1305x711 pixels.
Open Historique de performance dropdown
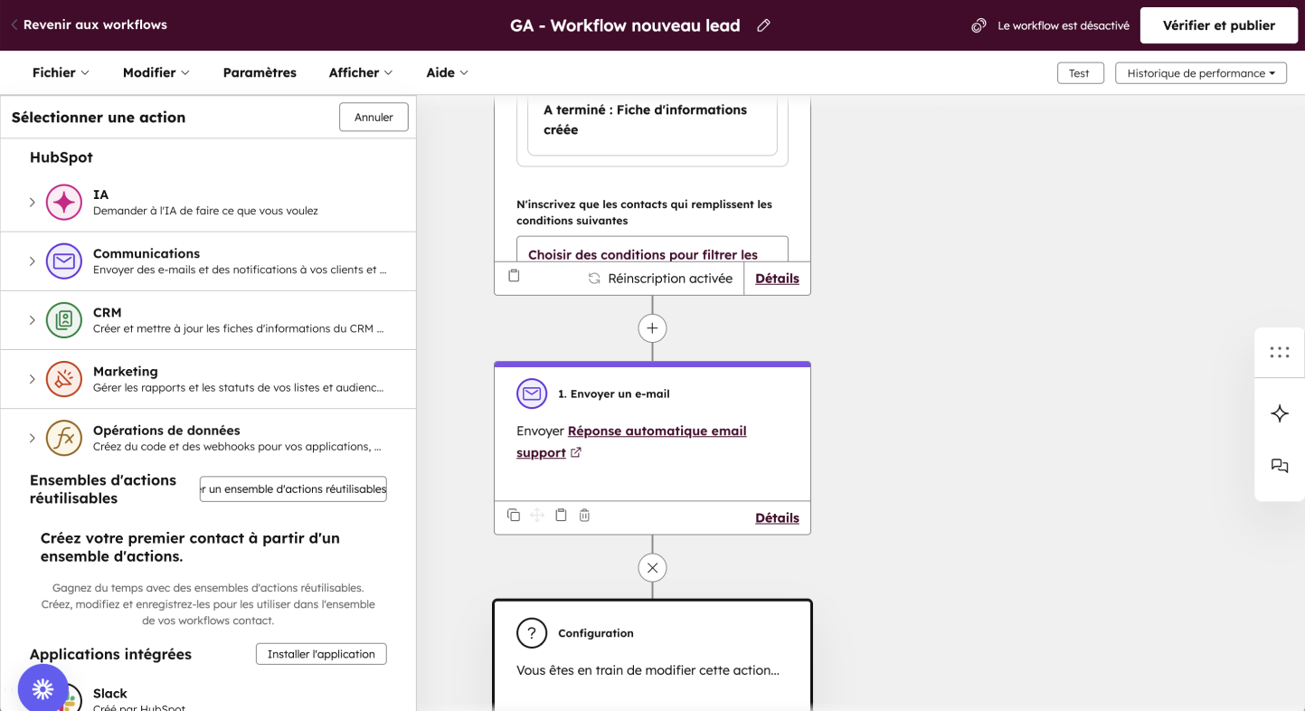pyautogui.click(x=1200, y=73)
